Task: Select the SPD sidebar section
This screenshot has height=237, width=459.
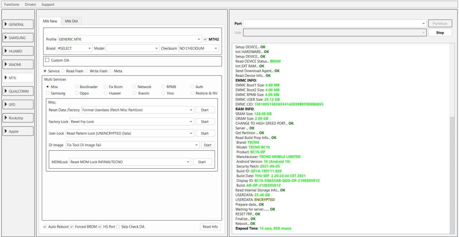Action: tap(18, 105)
